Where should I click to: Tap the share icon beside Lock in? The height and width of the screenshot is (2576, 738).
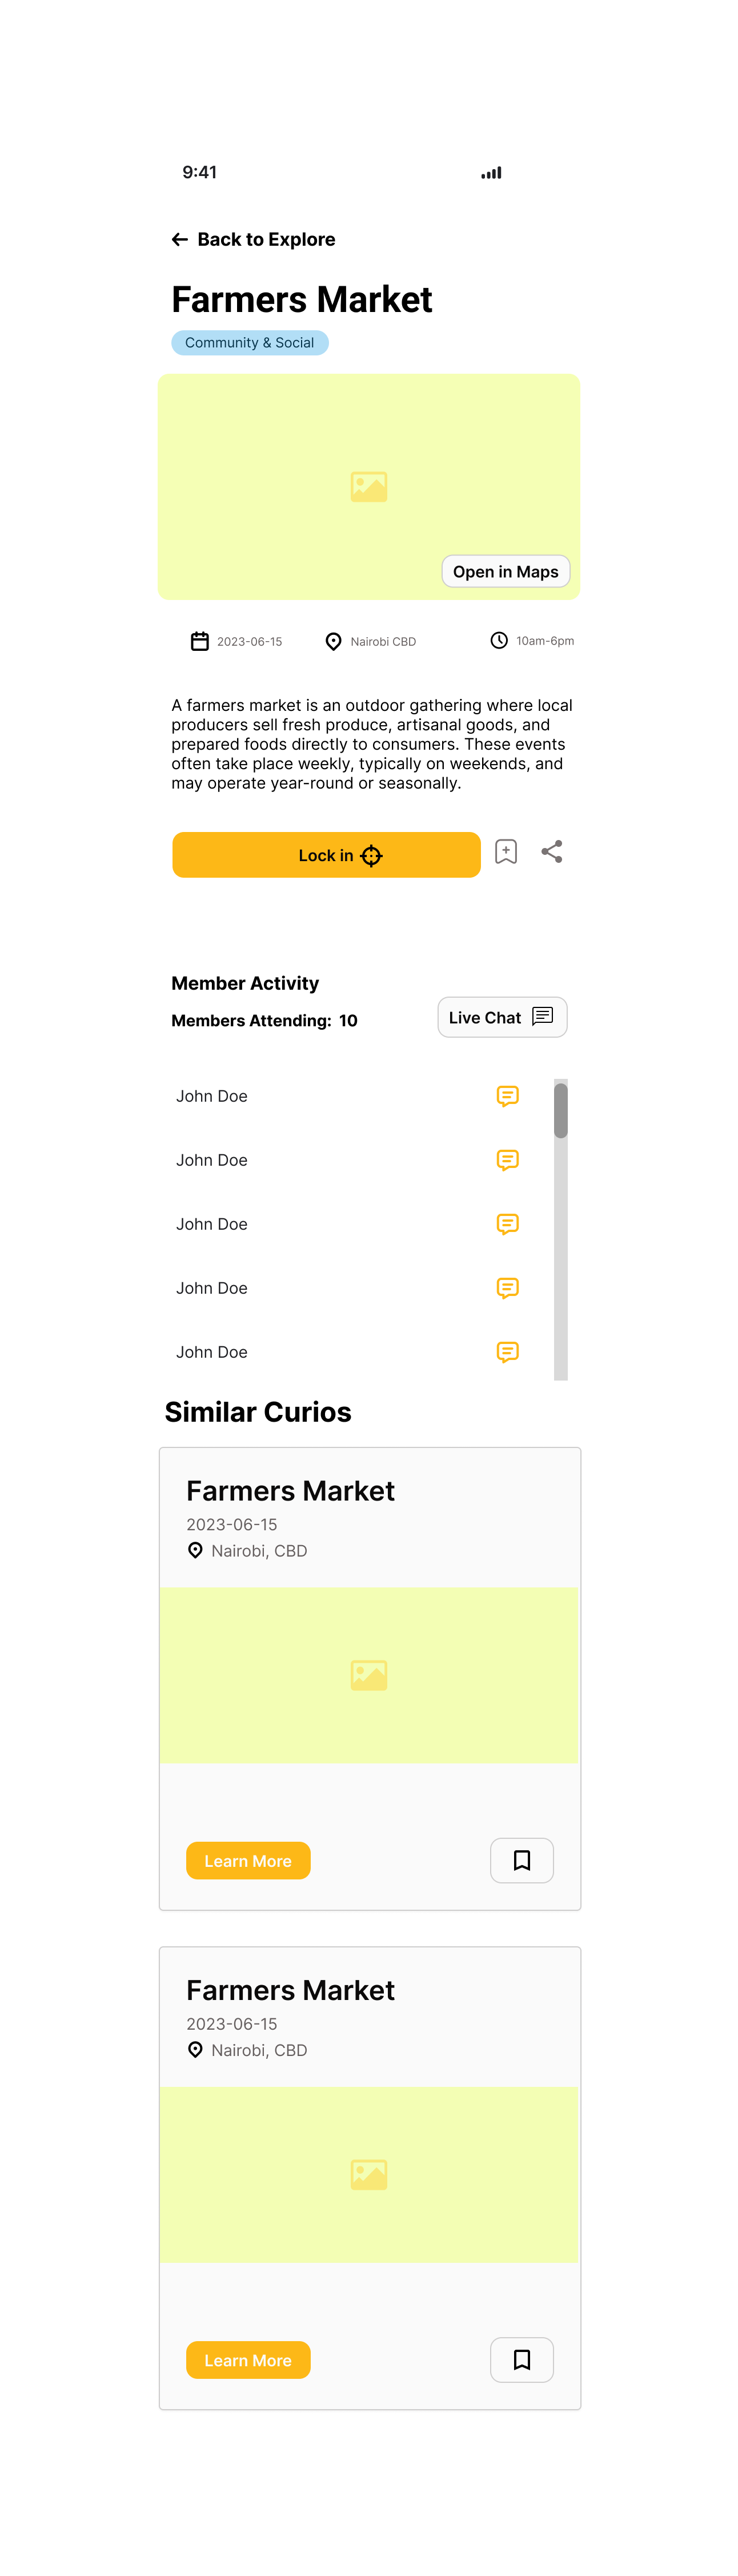552,852
